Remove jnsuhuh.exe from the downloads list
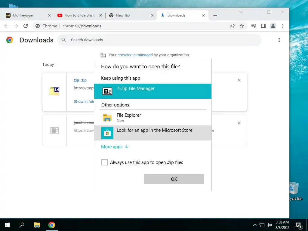Viewport: 308px width, 231px height. (239, 123)
